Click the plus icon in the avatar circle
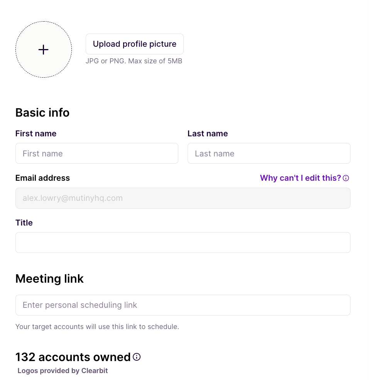Viewport: 369px width, 380px height. [x=44, y=49]
